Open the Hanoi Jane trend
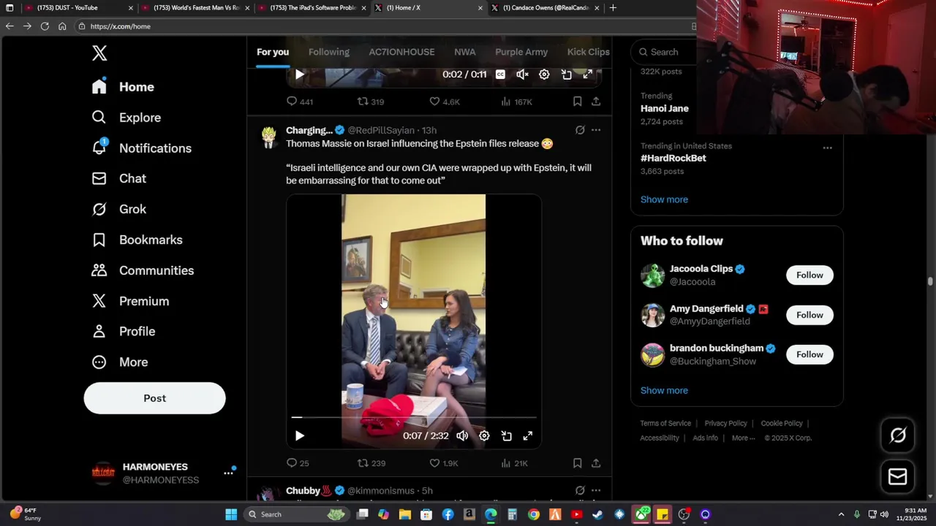This screenshot has height=526, width=936. point(665,108)
